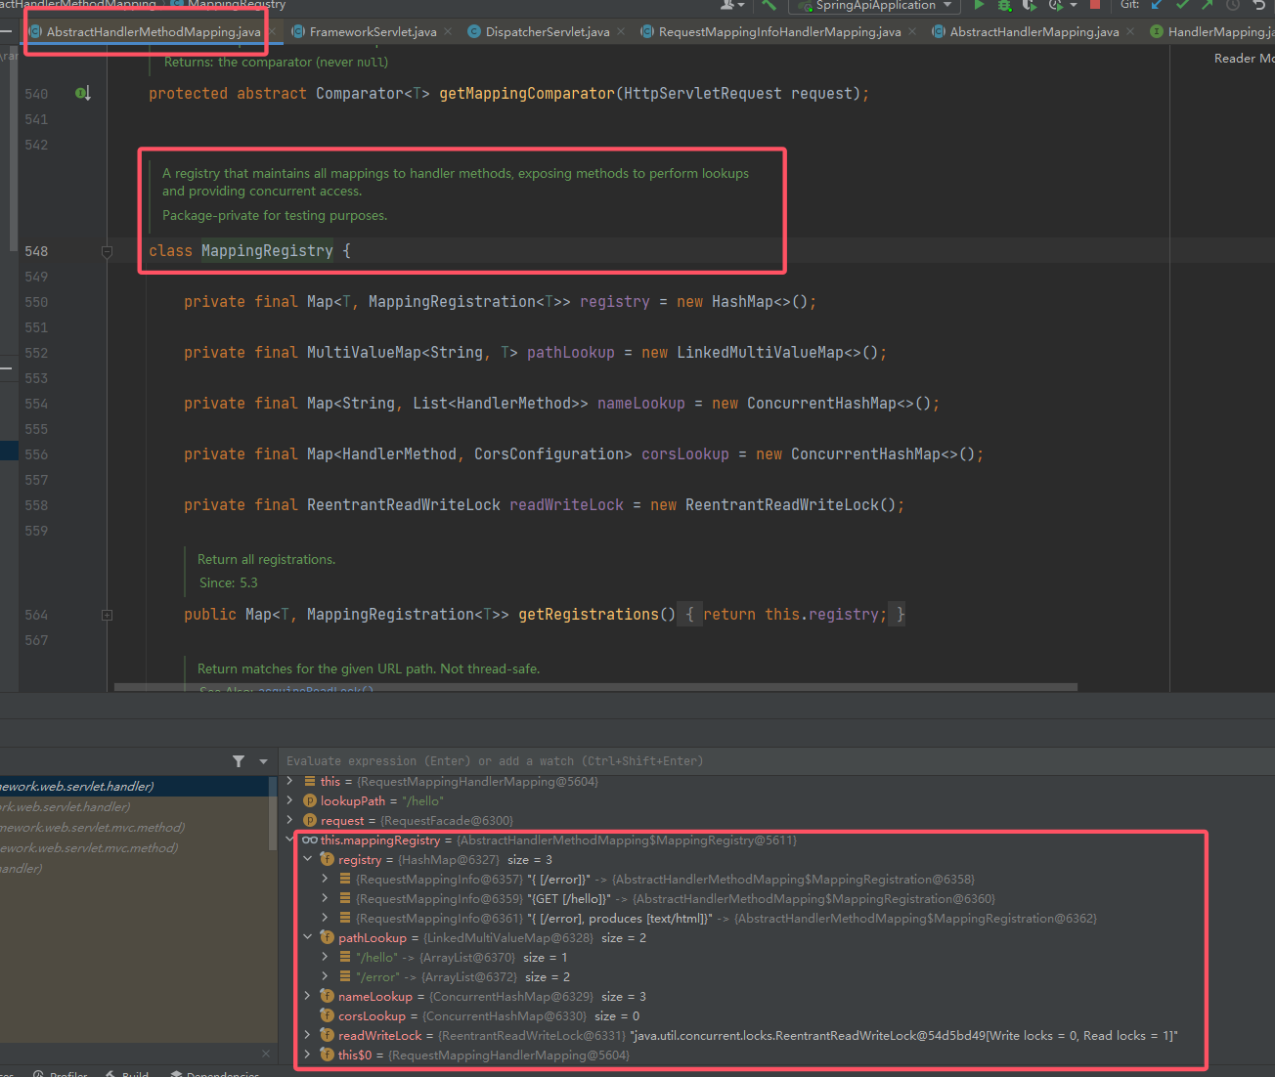Expand the this$0 node

[x=307, y=1055]
